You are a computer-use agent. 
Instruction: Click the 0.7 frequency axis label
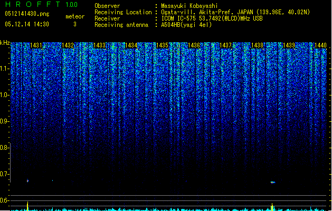[4, 174]
